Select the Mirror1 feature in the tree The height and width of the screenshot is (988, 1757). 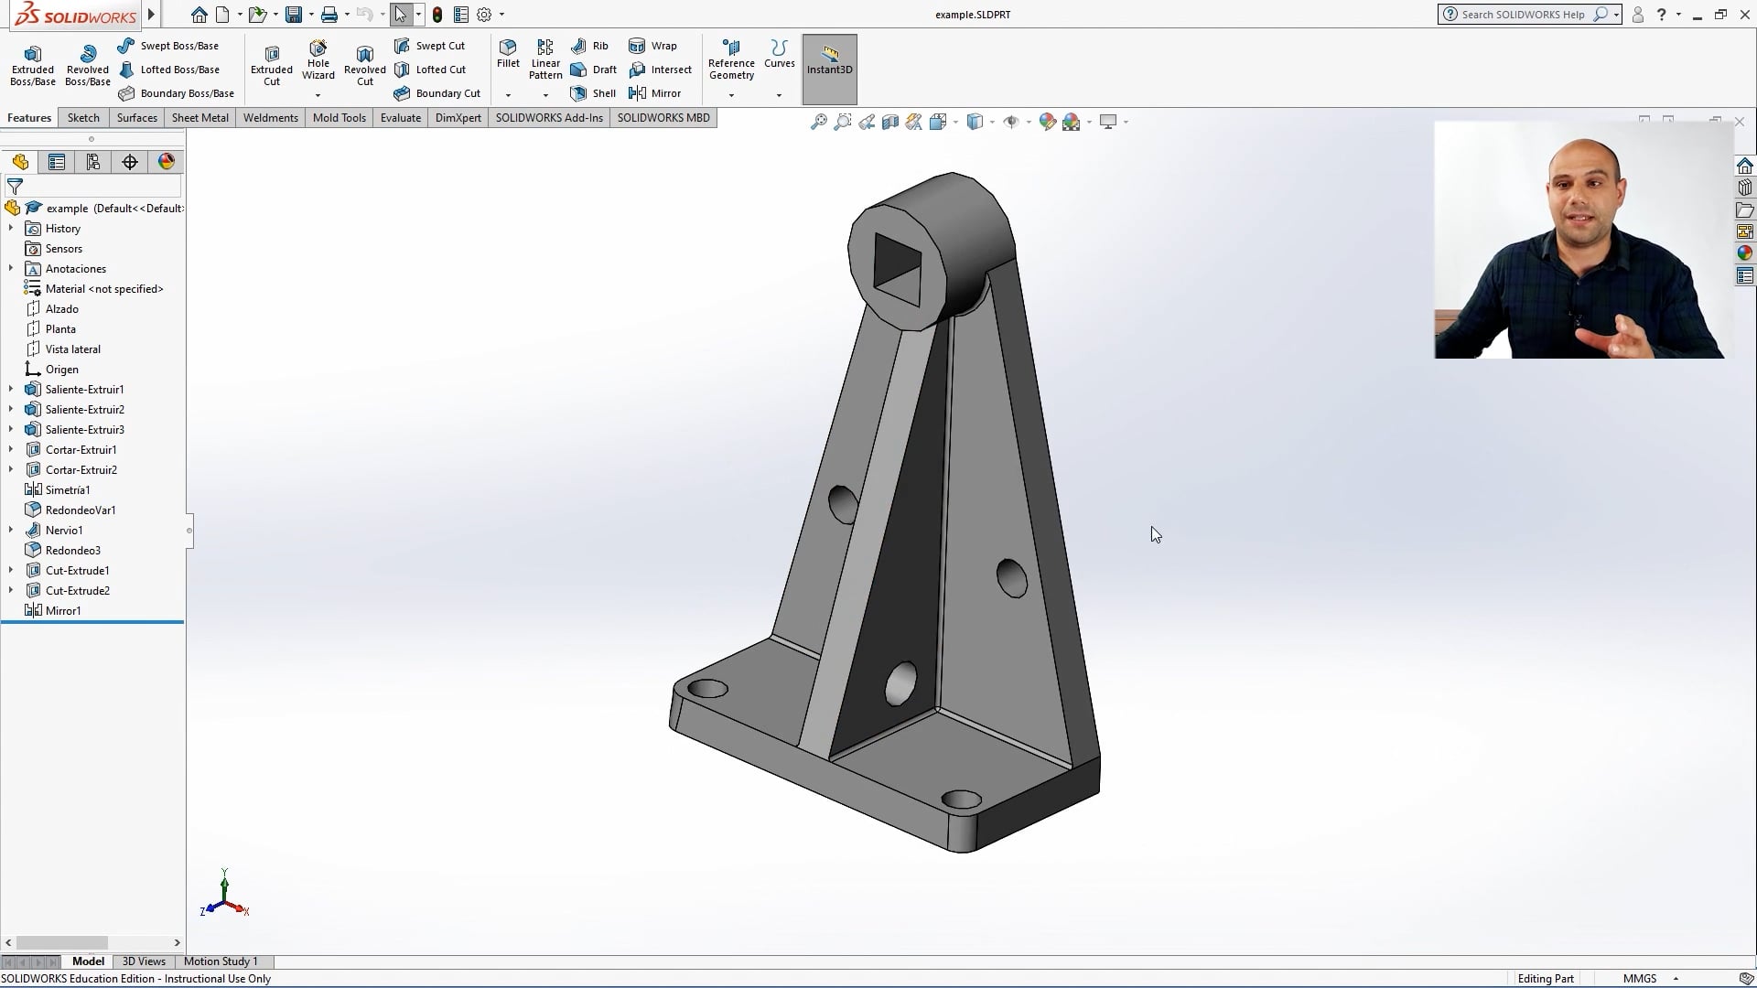(x=62, y=610)
